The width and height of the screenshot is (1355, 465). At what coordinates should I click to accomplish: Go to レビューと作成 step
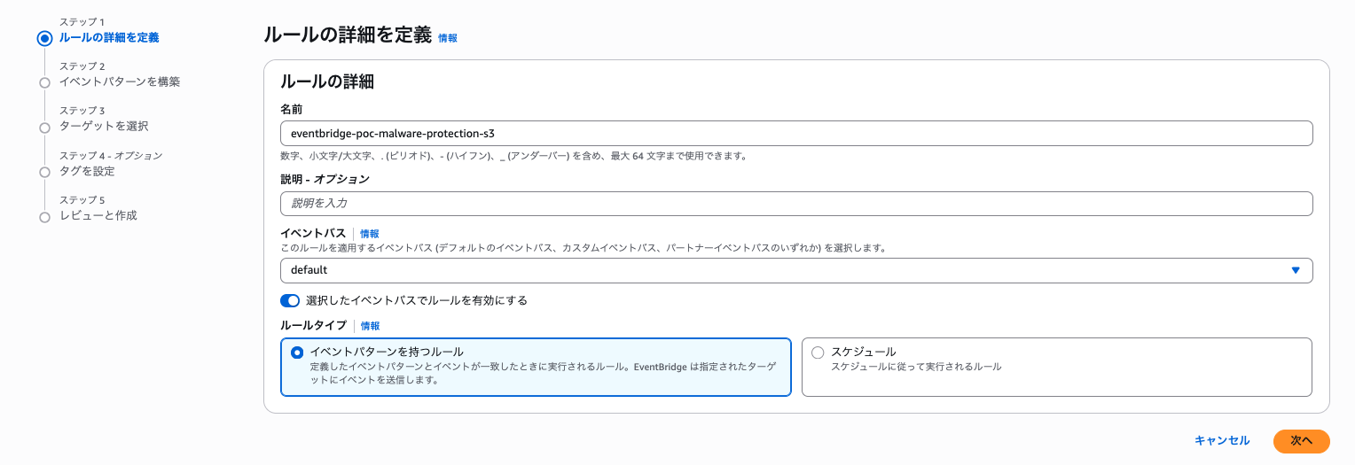pyautogui.click(x=98, y=216)
